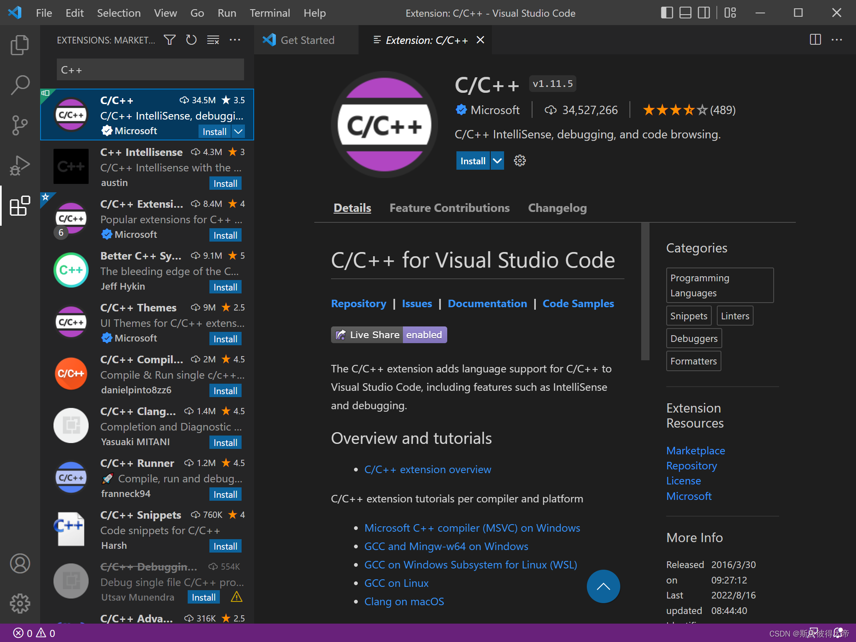Switch to the Changelog tab

[x=557, y=208]
